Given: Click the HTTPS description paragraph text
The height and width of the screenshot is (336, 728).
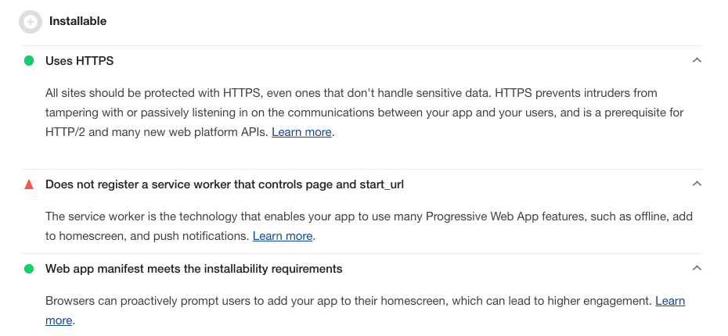Looking at the screenshot, I should click(x=365, y=113).
